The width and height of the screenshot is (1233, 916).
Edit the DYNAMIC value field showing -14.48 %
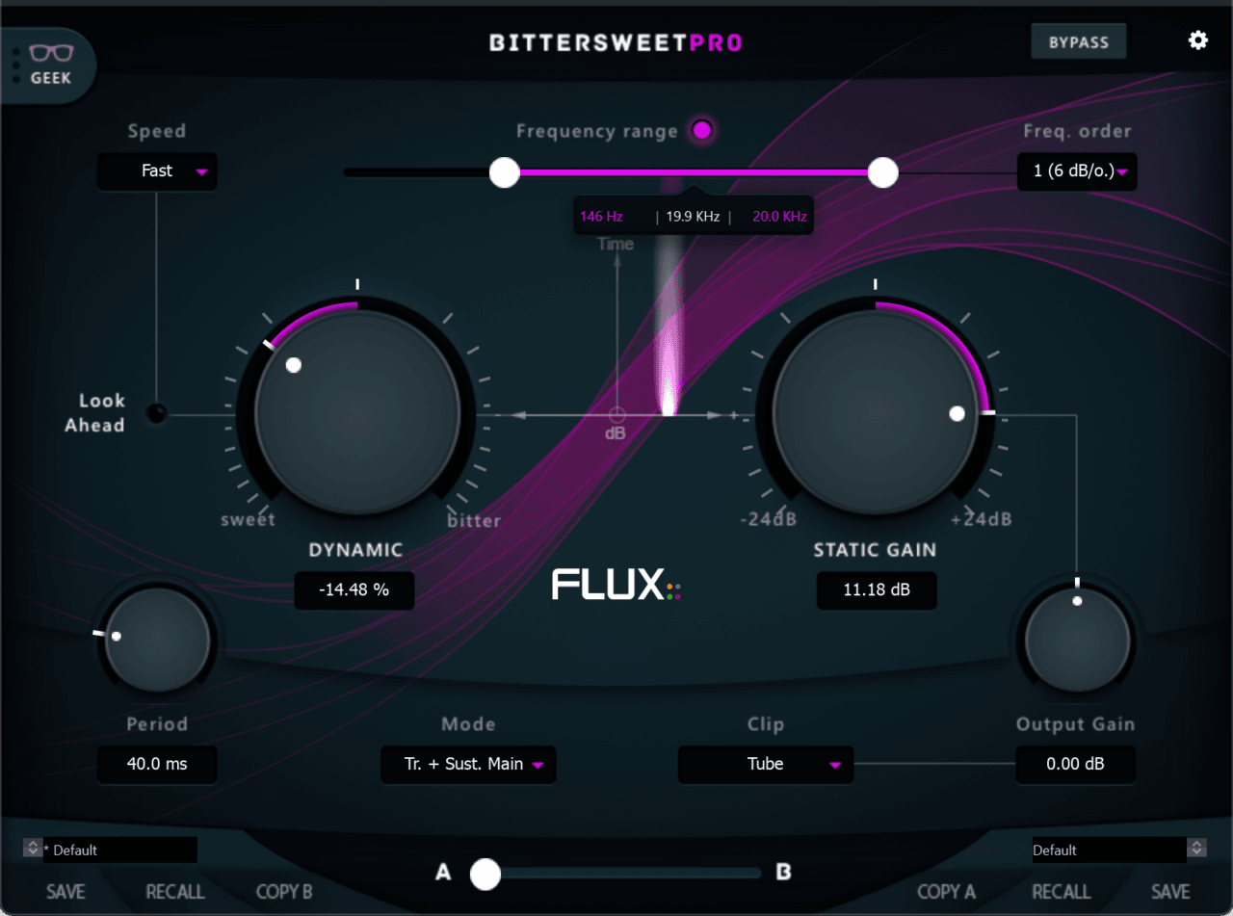(x=354, y=590)
